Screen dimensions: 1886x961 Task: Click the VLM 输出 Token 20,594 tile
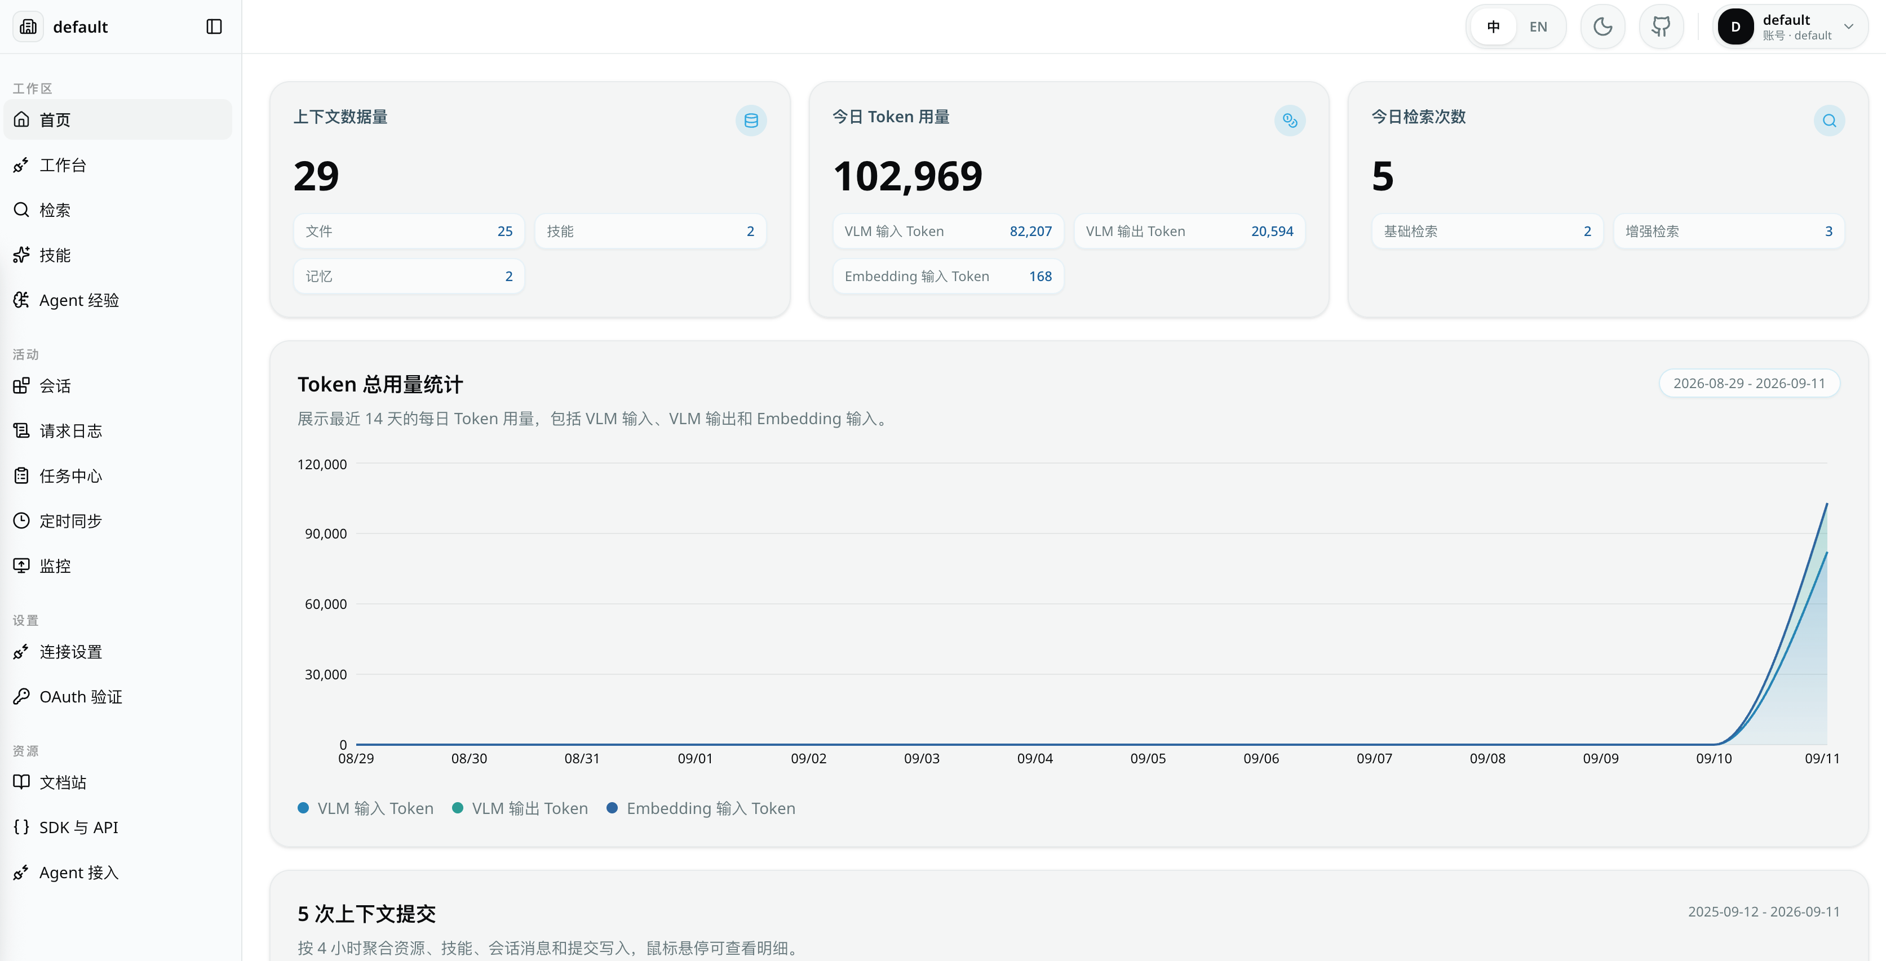coord(1190,232)
